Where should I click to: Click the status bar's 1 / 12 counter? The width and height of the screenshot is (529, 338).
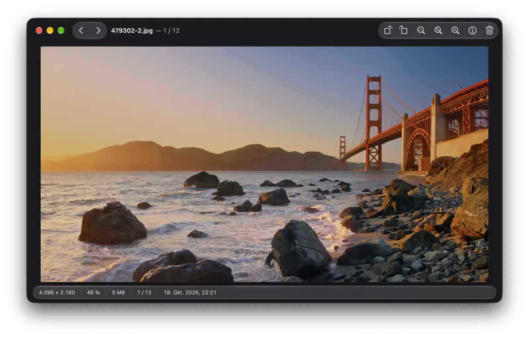pos(144,292)
